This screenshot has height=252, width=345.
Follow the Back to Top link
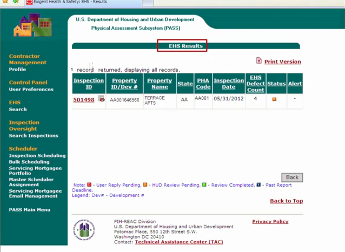[x=287, y=201]
